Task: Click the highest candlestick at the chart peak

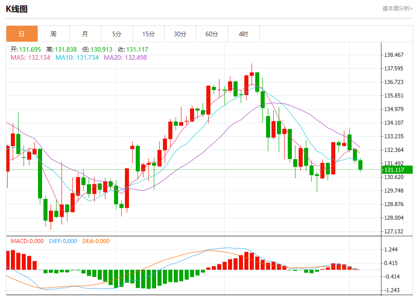Action: [252, 74]
